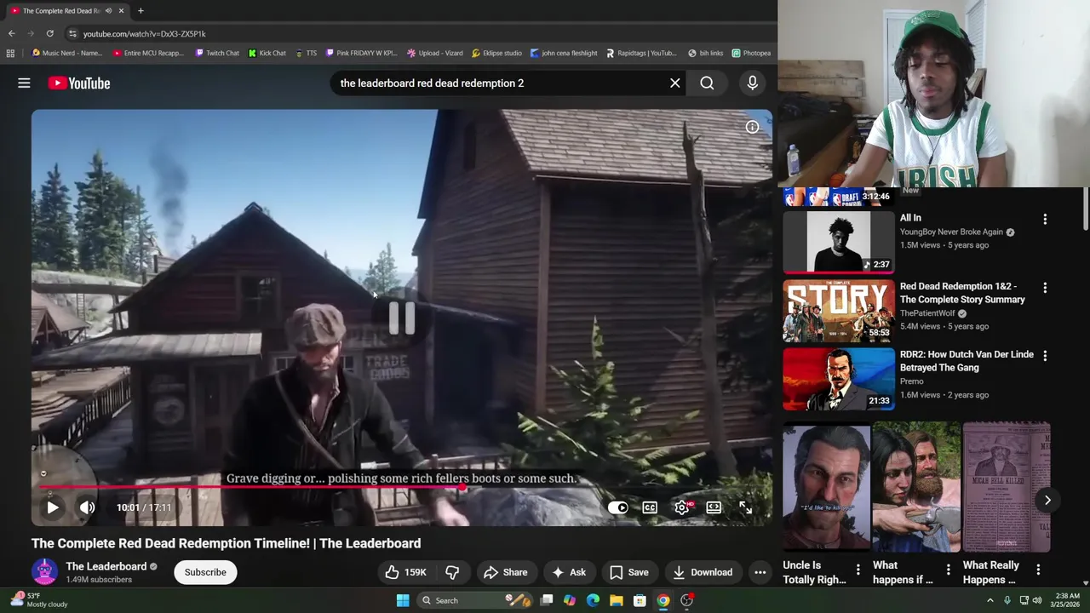
Task: Open Music Nerd bookmark
Action: tap(66, 53)
